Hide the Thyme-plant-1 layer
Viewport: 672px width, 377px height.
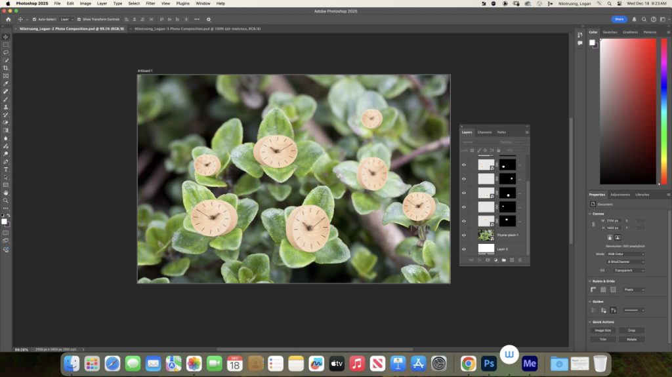coord(464,235)
